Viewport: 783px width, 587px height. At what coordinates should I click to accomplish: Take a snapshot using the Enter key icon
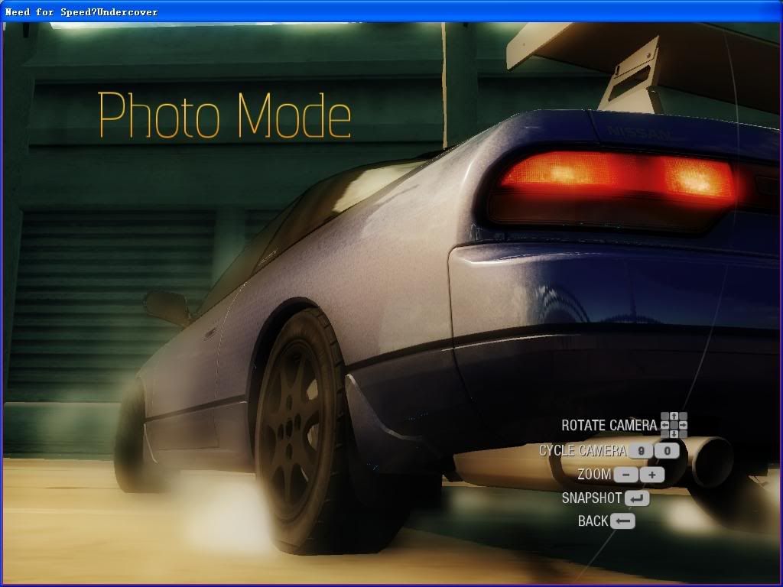pyautogui.click(x=637, y=498)
